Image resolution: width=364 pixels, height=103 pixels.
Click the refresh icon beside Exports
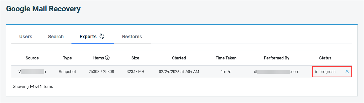pos(102,37)
